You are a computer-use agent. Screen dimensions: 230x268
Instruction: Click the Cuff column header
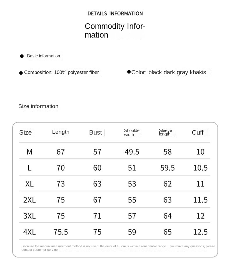(197, 133)
